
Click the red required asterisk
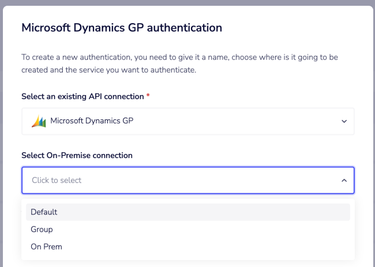coord(148,95)
